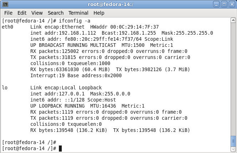Maximize the terminal window
Viewport: 237px width, 153px height.
(x=224, y=4)
